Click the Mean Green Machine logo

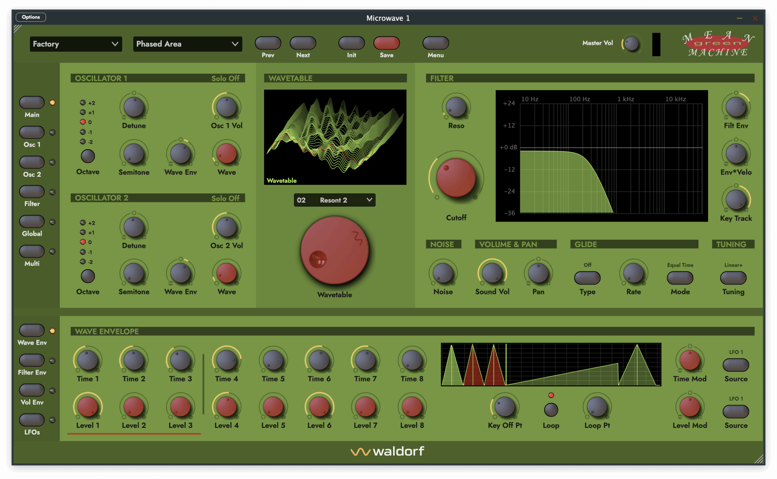tap(718, 43)
